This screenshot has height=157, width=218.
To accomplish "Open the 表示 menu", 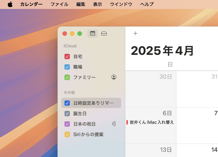I will pyautogui.click(x=98, y=4).
